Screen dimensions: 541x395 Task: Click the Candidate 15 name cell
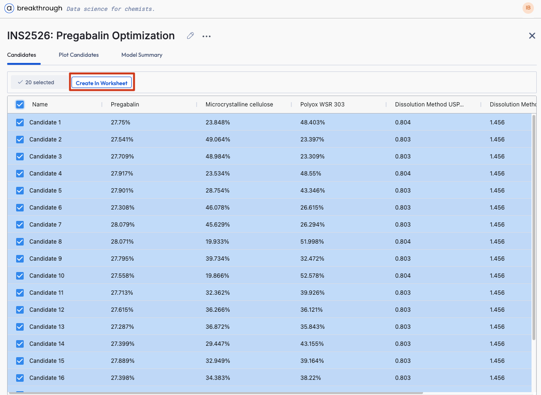click(x=46, y=361)
